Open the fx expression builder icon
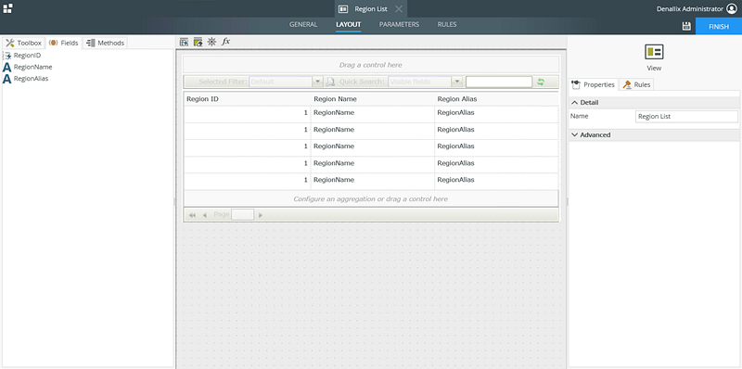 225,42
